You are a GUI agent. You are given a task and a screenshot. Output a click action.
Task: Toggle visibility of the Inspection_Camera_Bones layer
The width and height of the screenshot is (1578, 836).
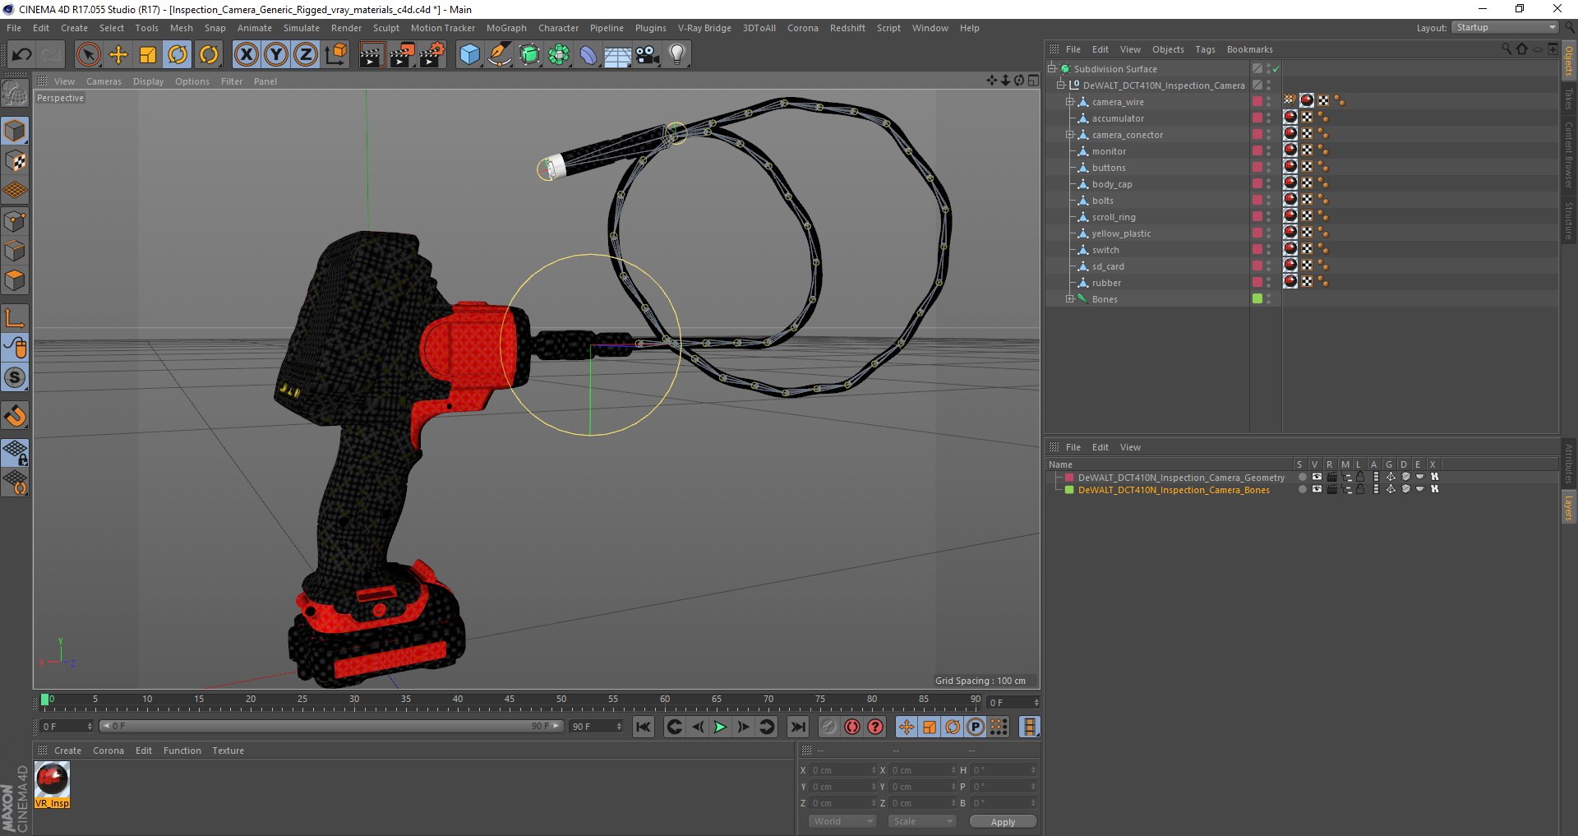[1317, 489]
